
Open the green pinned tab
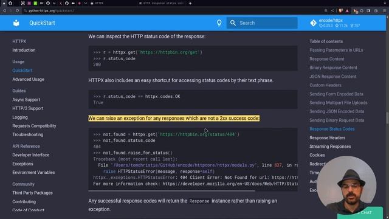(x=35, y=3)
